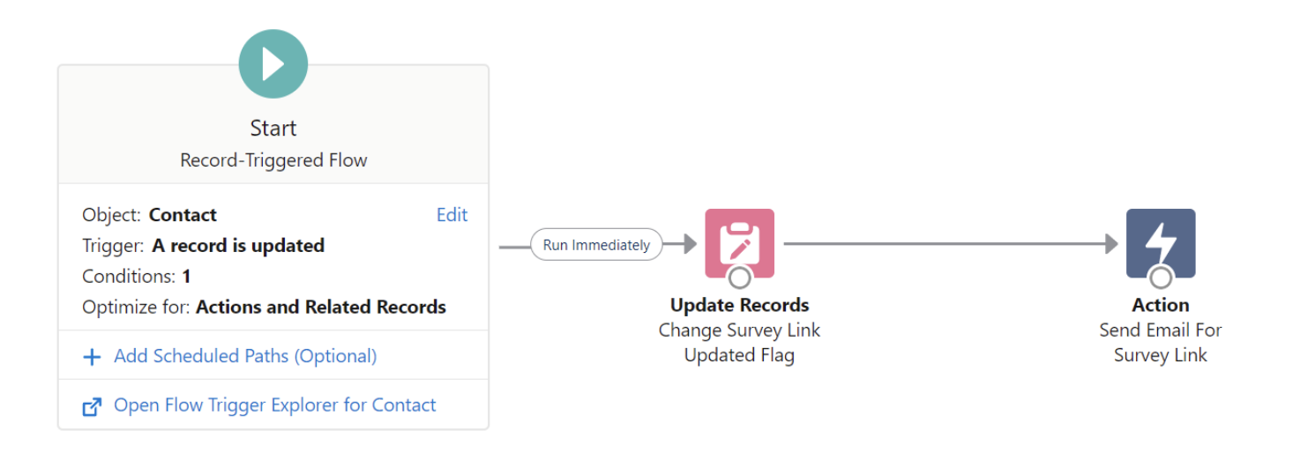Open Flow Trigger Explorer for Contact
This screenshot has width=1293, height=467.
click(x=275, y=405)
